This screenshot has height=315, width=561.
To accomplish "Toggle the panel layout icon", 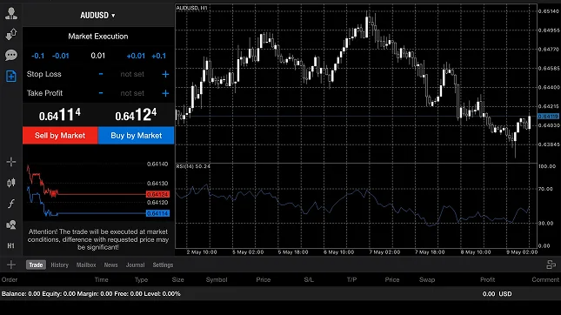I will point(551,265).
